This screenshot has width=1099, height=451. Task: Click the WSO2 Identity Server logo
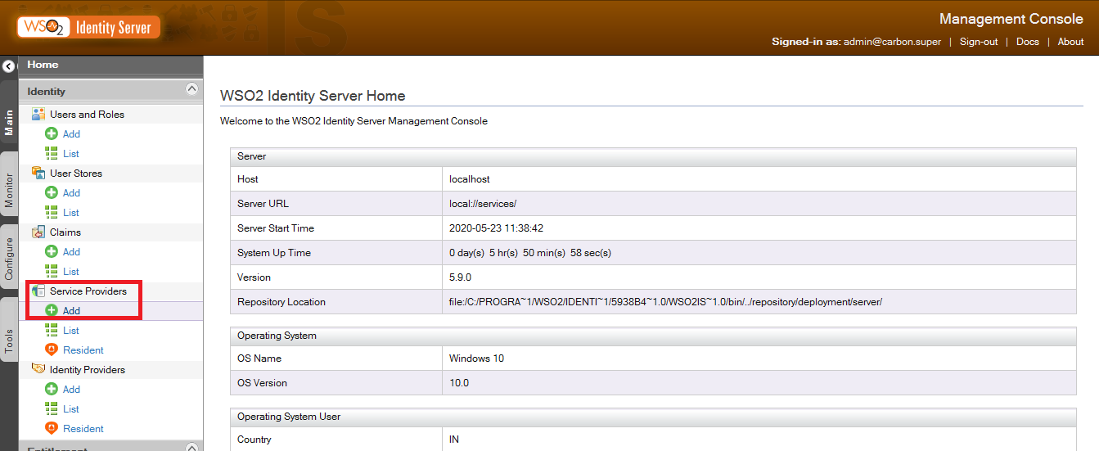coord(88,27)
